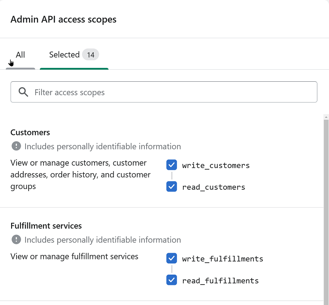
Task: Focus the Filter access scopes field
Action: [x=170, y=92]
